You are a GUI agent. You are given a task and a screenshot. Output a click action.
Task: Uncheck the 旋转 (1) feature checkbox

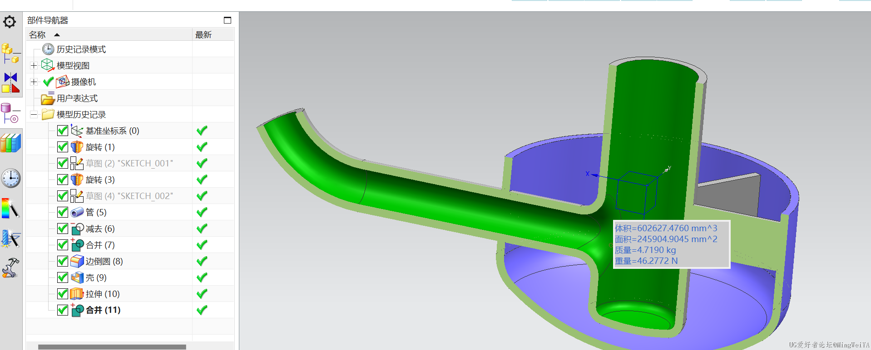63,147
